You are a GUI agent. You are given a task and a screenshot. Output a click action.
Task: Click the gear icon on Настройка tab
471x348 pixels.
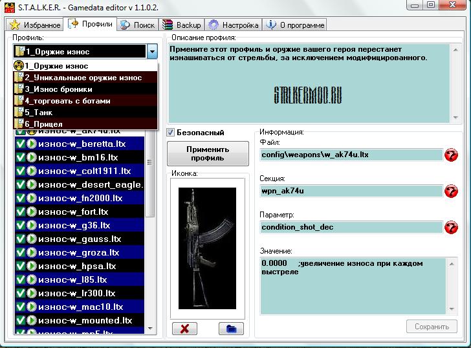point(214,25)
